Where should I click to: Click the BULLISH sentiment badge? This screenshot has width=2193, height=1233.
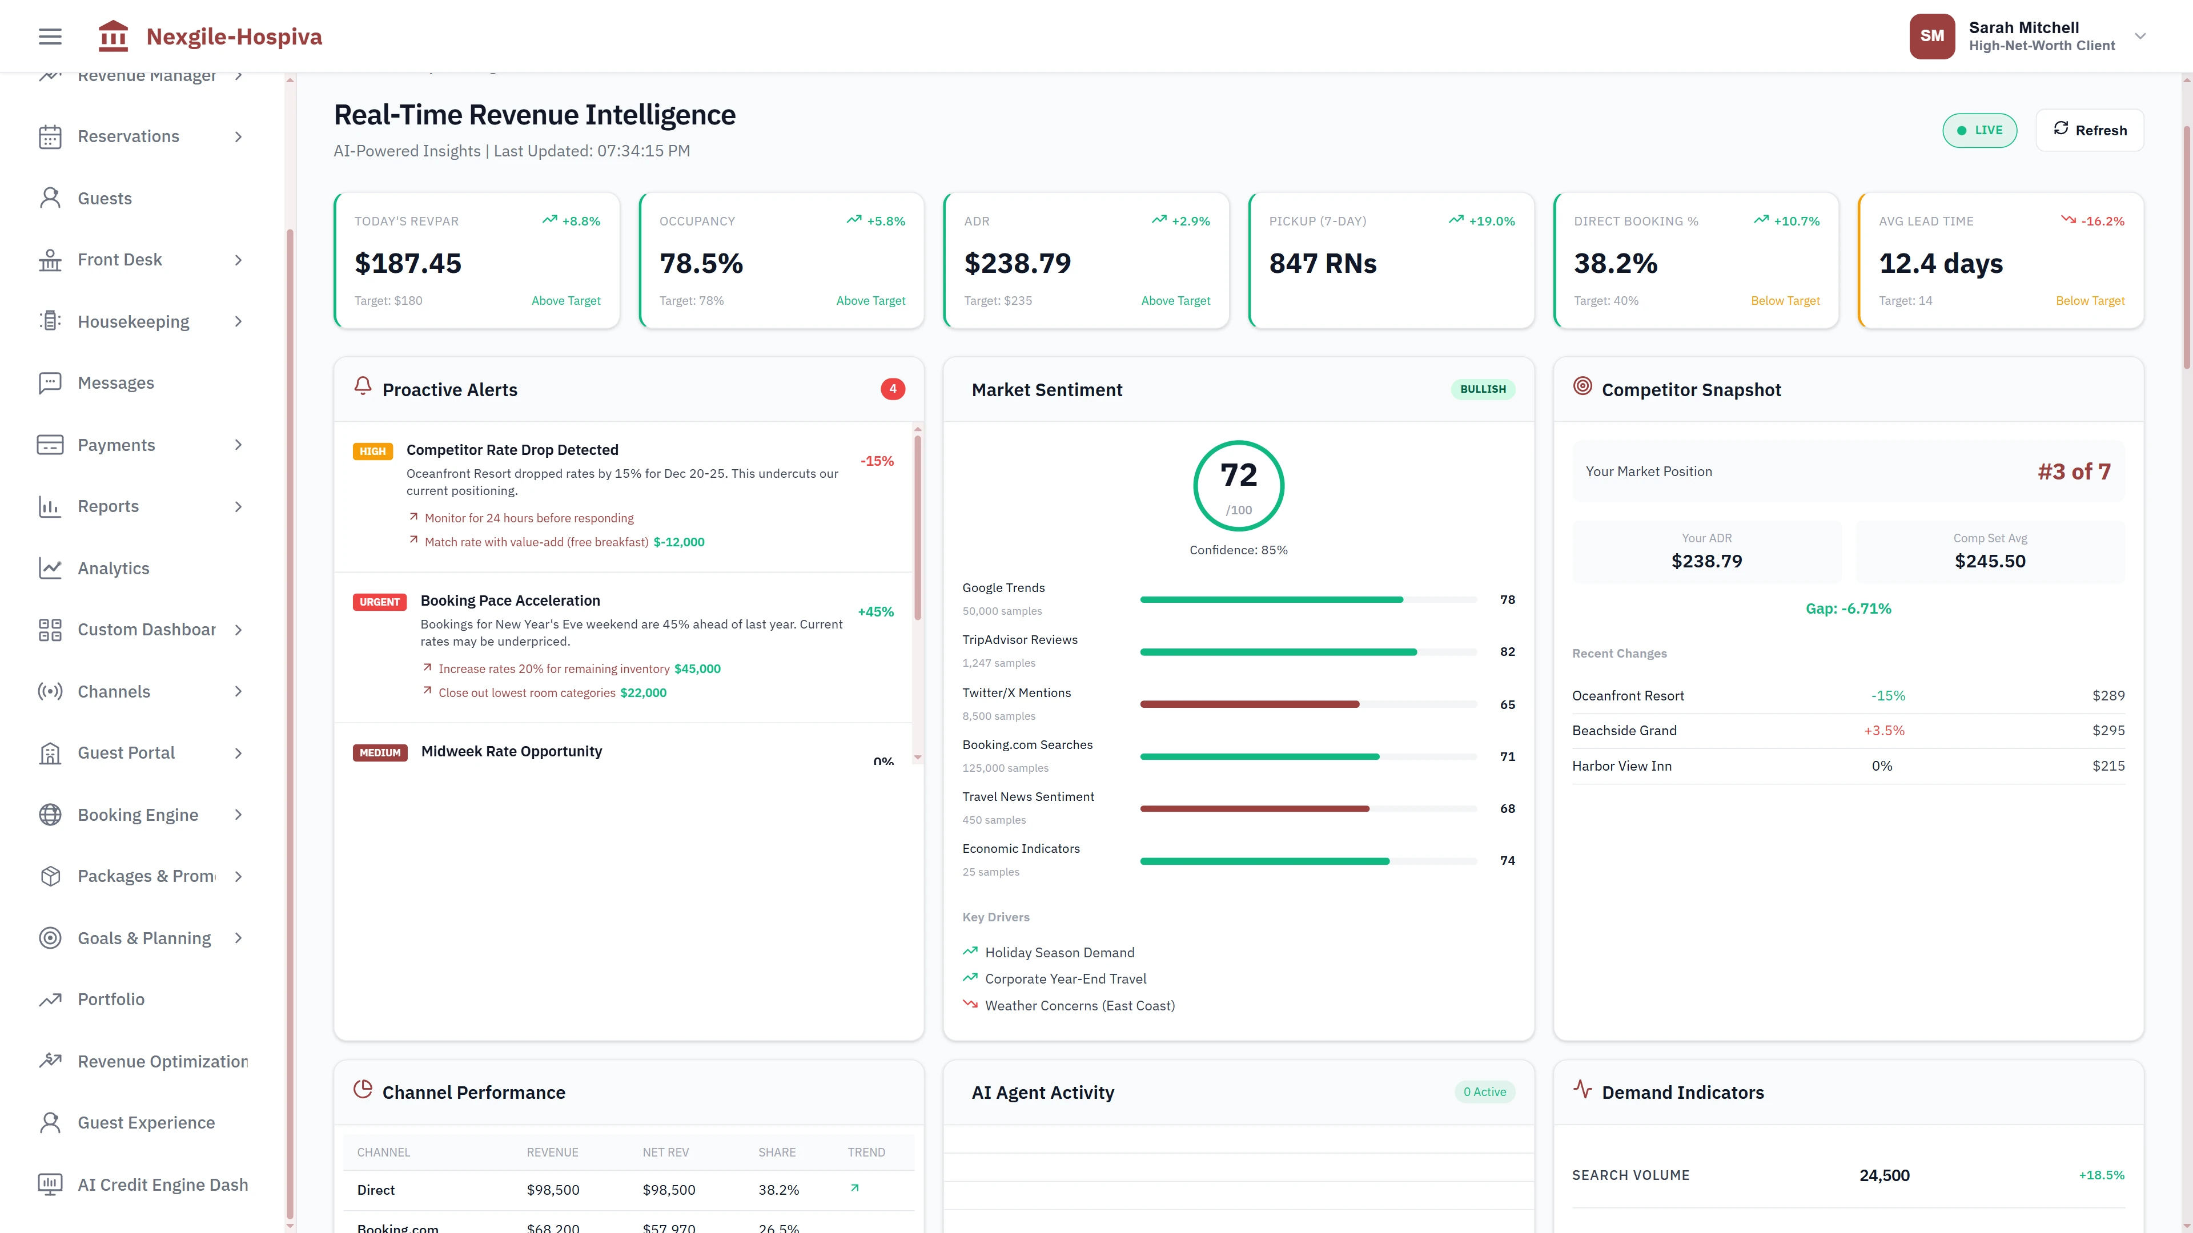coord(1483,389)
